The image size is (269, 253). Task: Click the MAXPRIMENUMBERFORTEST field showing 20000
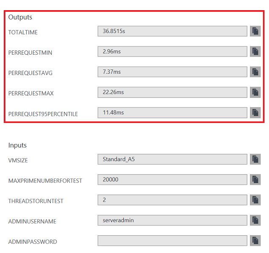pos(172,180)
